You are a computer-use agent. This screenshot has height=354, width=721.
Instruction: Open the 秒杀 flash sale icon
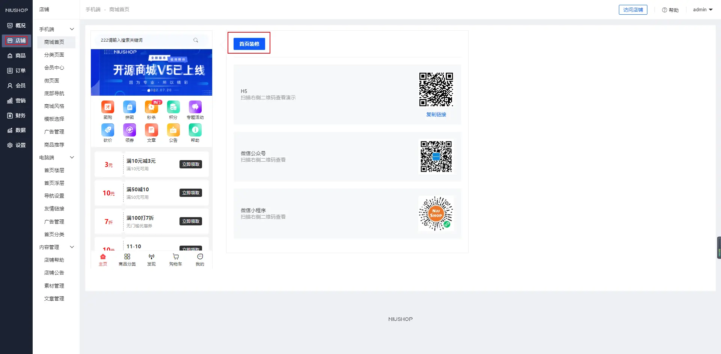(x=151, y=107)
